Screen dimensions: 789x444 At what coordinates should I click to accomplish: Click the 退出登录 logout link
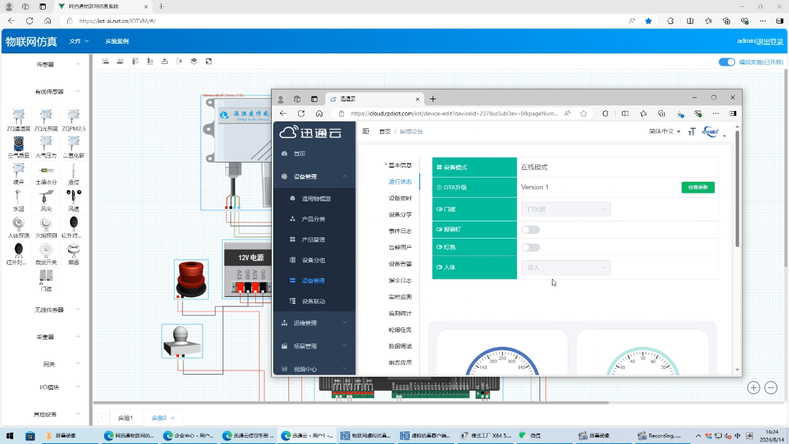[x=770, y=42]
